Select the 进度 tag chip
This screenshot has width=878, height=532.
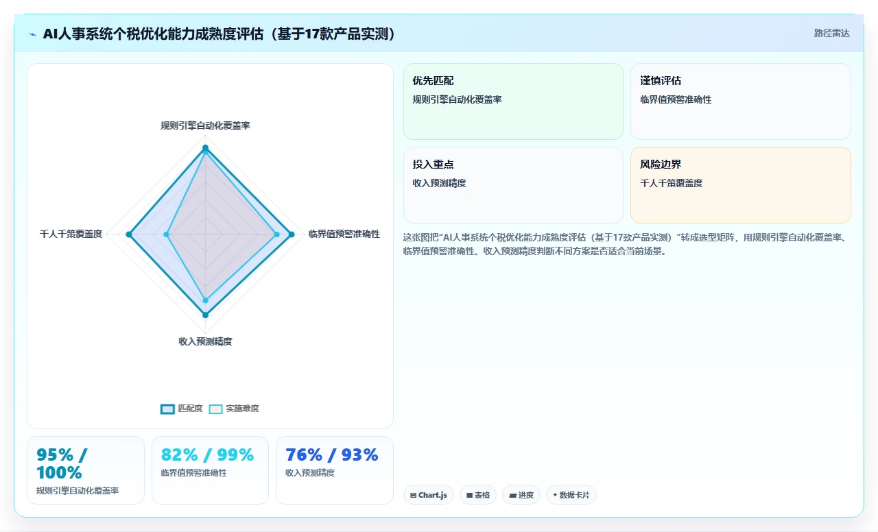pyautogui.click(x=521, y=495)
